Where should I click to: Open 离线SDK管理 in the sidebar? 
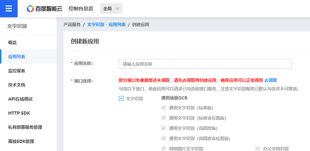28,141
